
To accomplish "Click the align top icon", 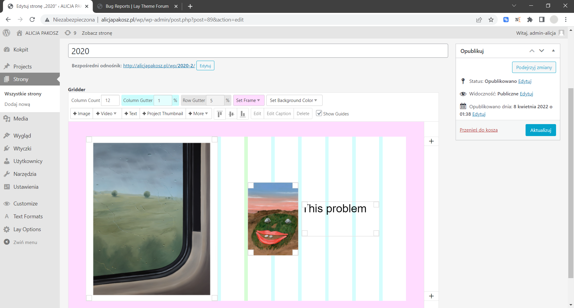I will point(220,114).
